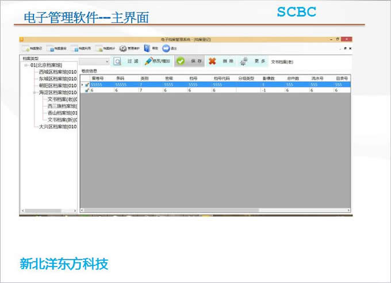Collapse the 海淀区档案馆 tree node

(x=34, y=93)
